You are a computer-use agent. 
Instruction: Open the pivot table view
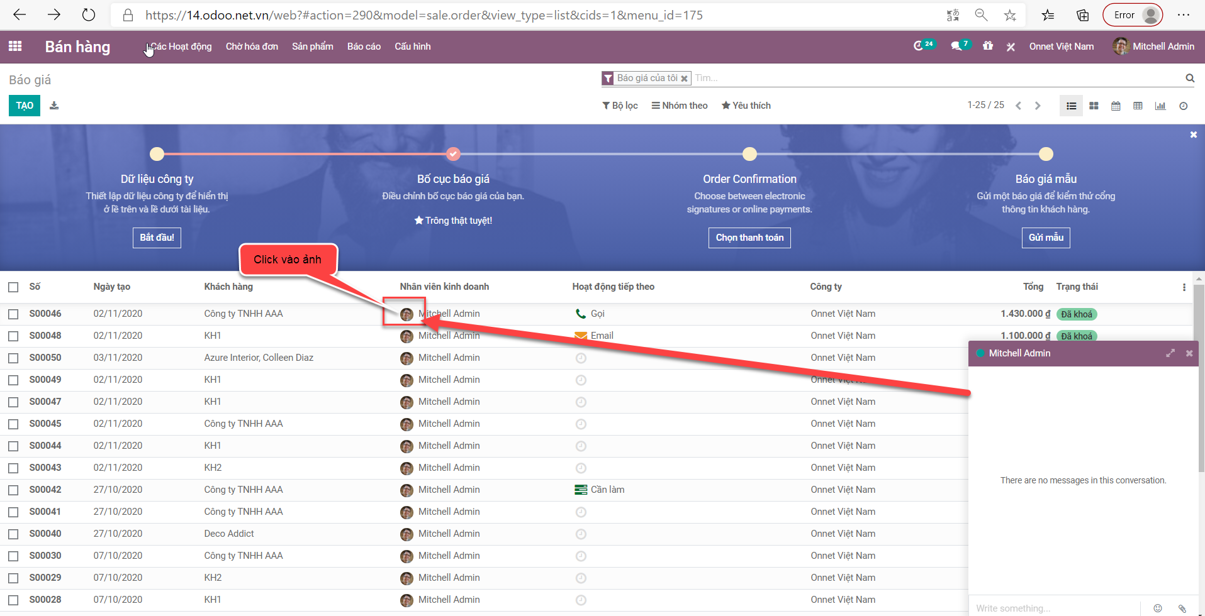(x=1138, y=106)
